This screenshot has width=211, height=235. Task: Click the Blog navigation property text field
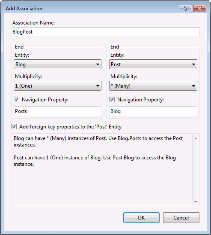[x=153, y=111]
